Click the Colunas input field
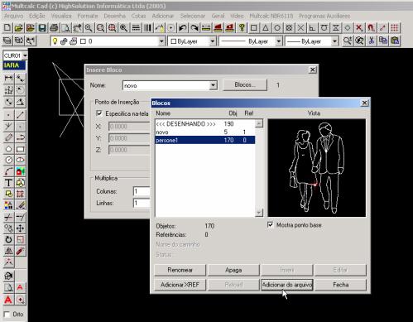The image size is (413, 322). coord(142,191)
